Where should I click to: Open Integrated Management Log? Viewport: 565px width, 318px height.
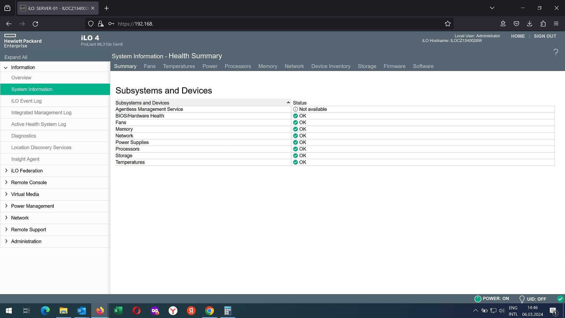(x=55, y=112)
